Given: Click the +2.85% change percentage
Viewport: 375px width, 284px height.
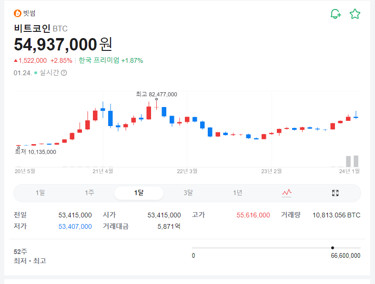Looking at the screenshot, I should (x=61, y=61).
